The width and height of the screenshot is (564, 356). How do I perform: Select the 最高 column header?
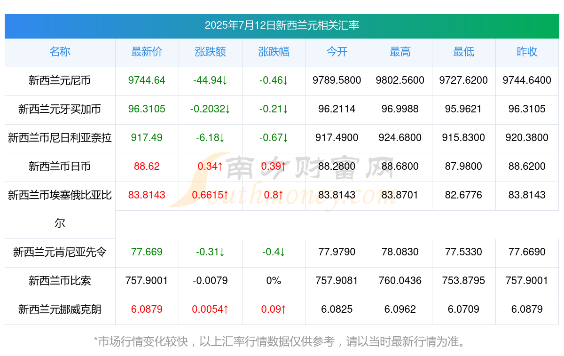pos(400,52)
